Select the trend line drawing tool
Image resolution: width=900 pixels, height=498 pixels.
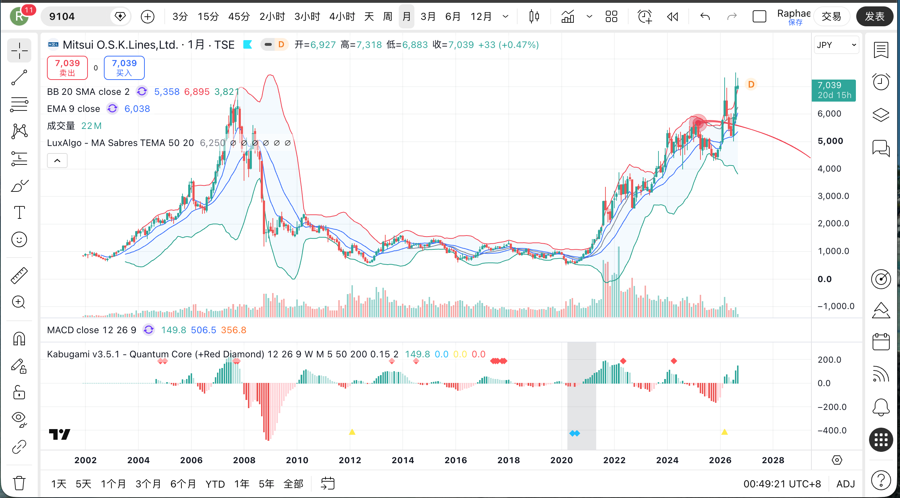tap(19, 77)
